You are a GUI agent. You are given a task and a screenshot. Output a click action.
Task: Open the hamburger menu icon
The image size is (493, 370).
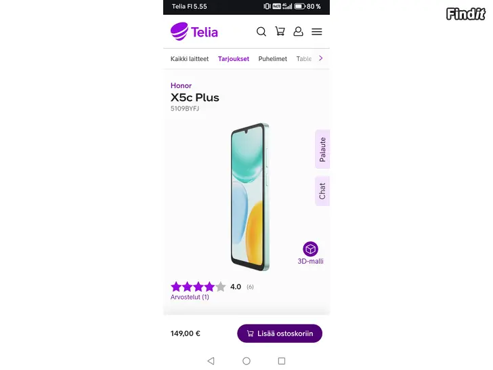point(317,31)
